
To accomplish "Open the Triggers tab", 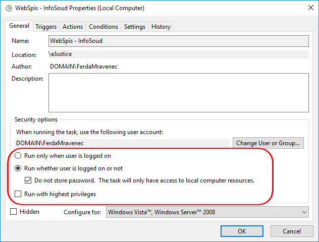I will coord(46,27).
